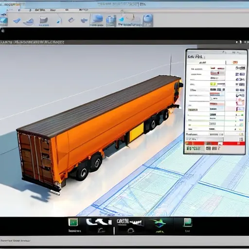Select the small rotated square outline icon
The image size is (249, 249).
tap(71, 20)
